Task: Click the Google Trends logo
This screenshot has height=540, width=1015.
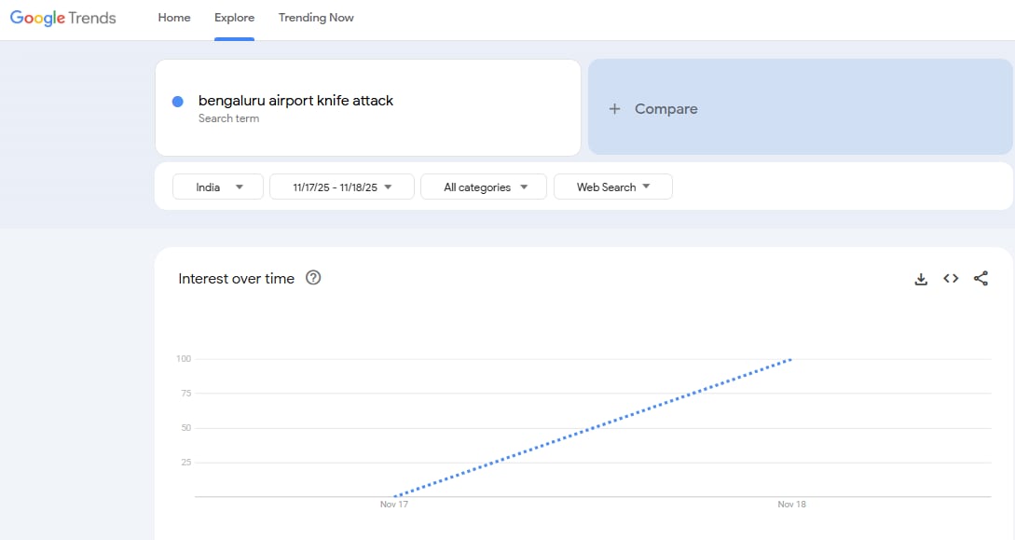Action: (x=62, y=18)
